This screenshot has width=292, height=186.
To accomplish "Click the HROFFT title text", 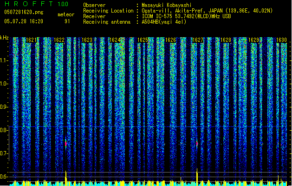I will (29, 4).
